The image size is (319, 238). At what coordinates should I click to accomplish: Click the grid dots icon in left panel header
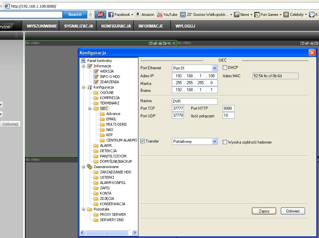pos(16,36)
